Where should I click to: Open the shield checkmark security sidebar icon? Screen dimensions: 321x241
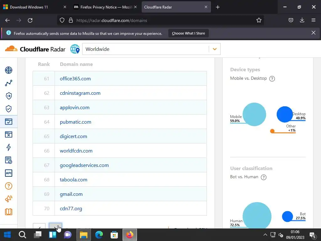(8, 109)
